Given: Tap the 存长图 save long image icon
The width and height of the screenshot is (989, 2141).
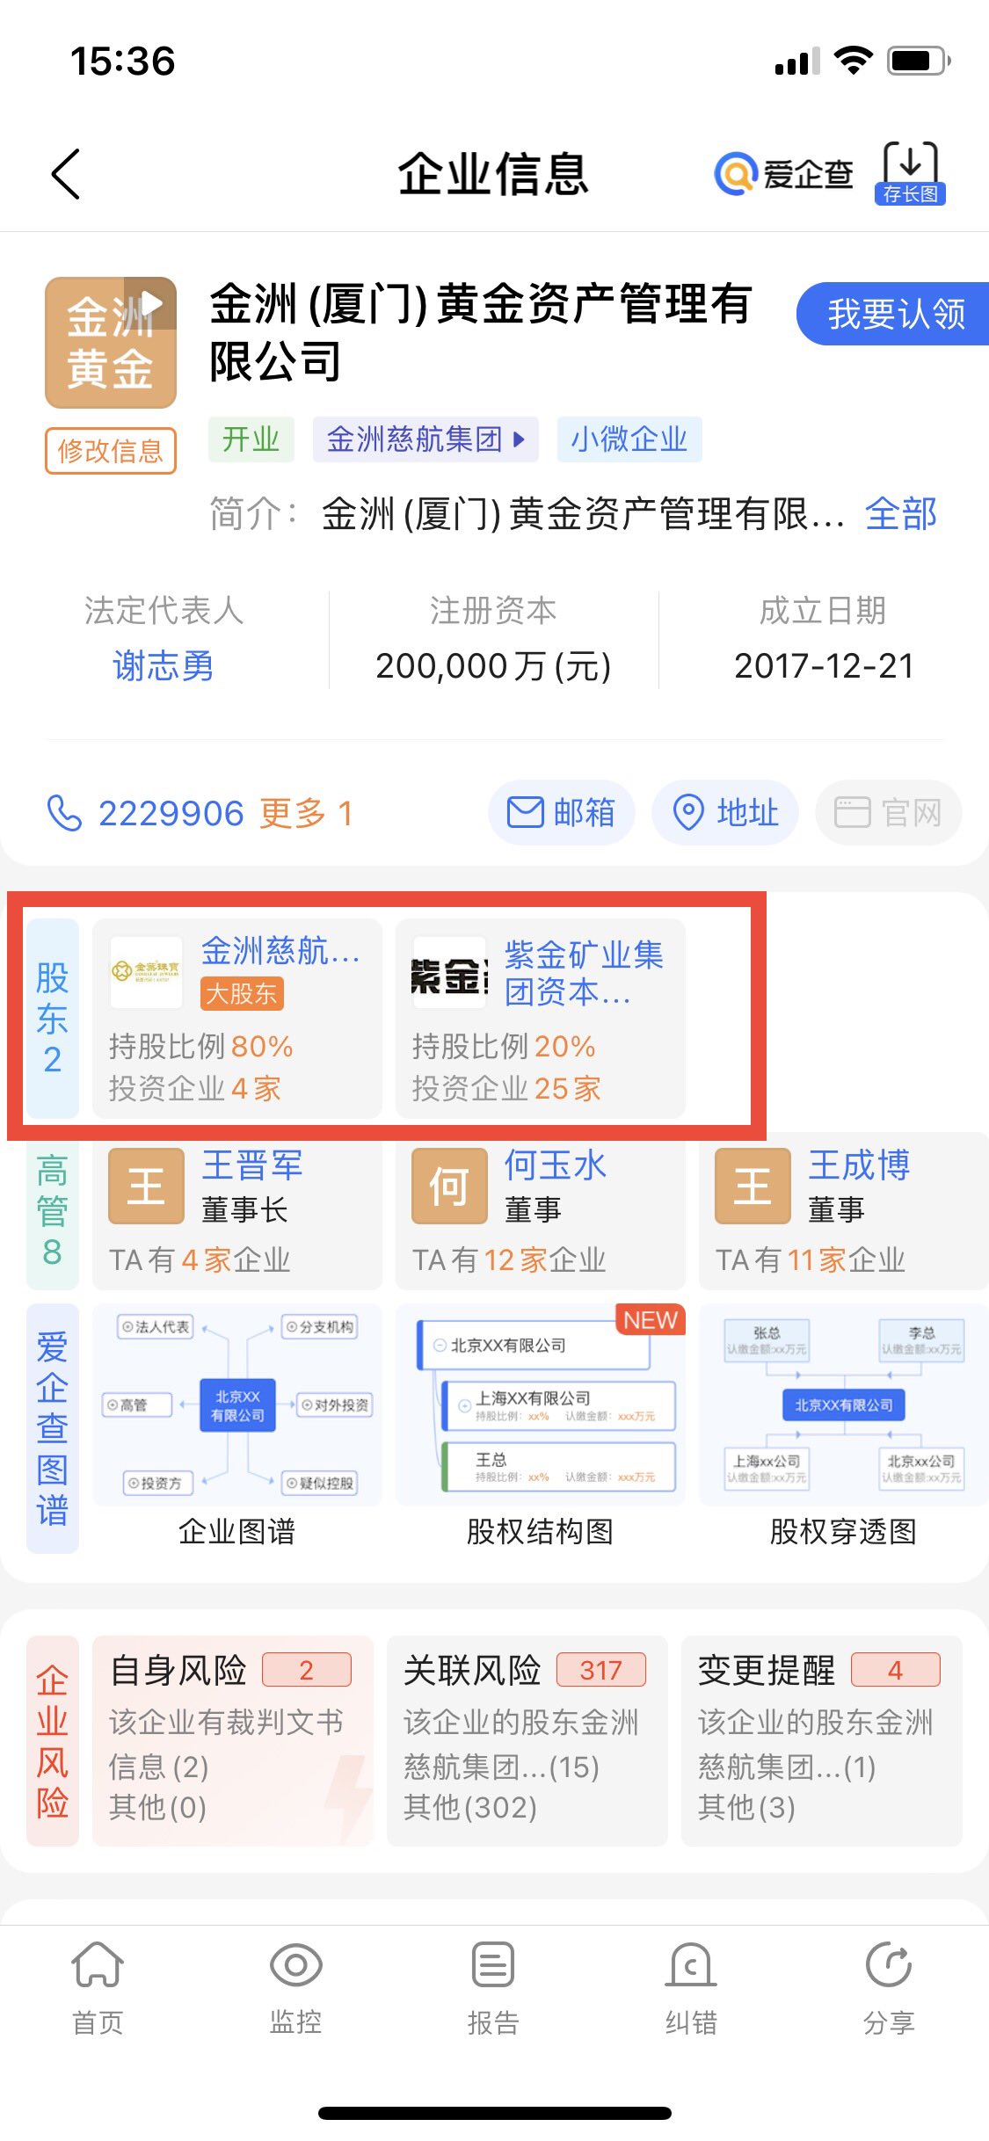Looking at the screenshot, I should (910, 173).
